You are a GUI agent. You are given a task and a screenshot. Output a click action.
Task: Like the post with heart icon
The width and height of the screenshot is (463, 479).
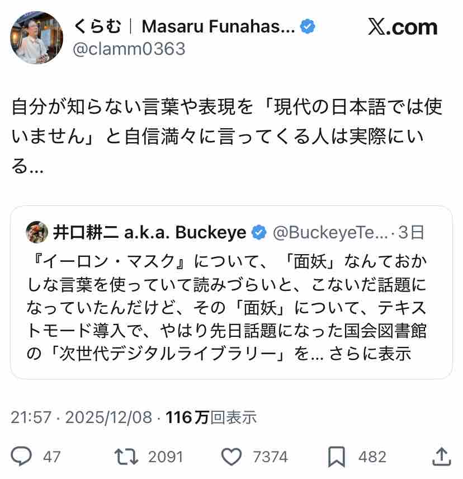pyautogui.click(x=232, y=457)
